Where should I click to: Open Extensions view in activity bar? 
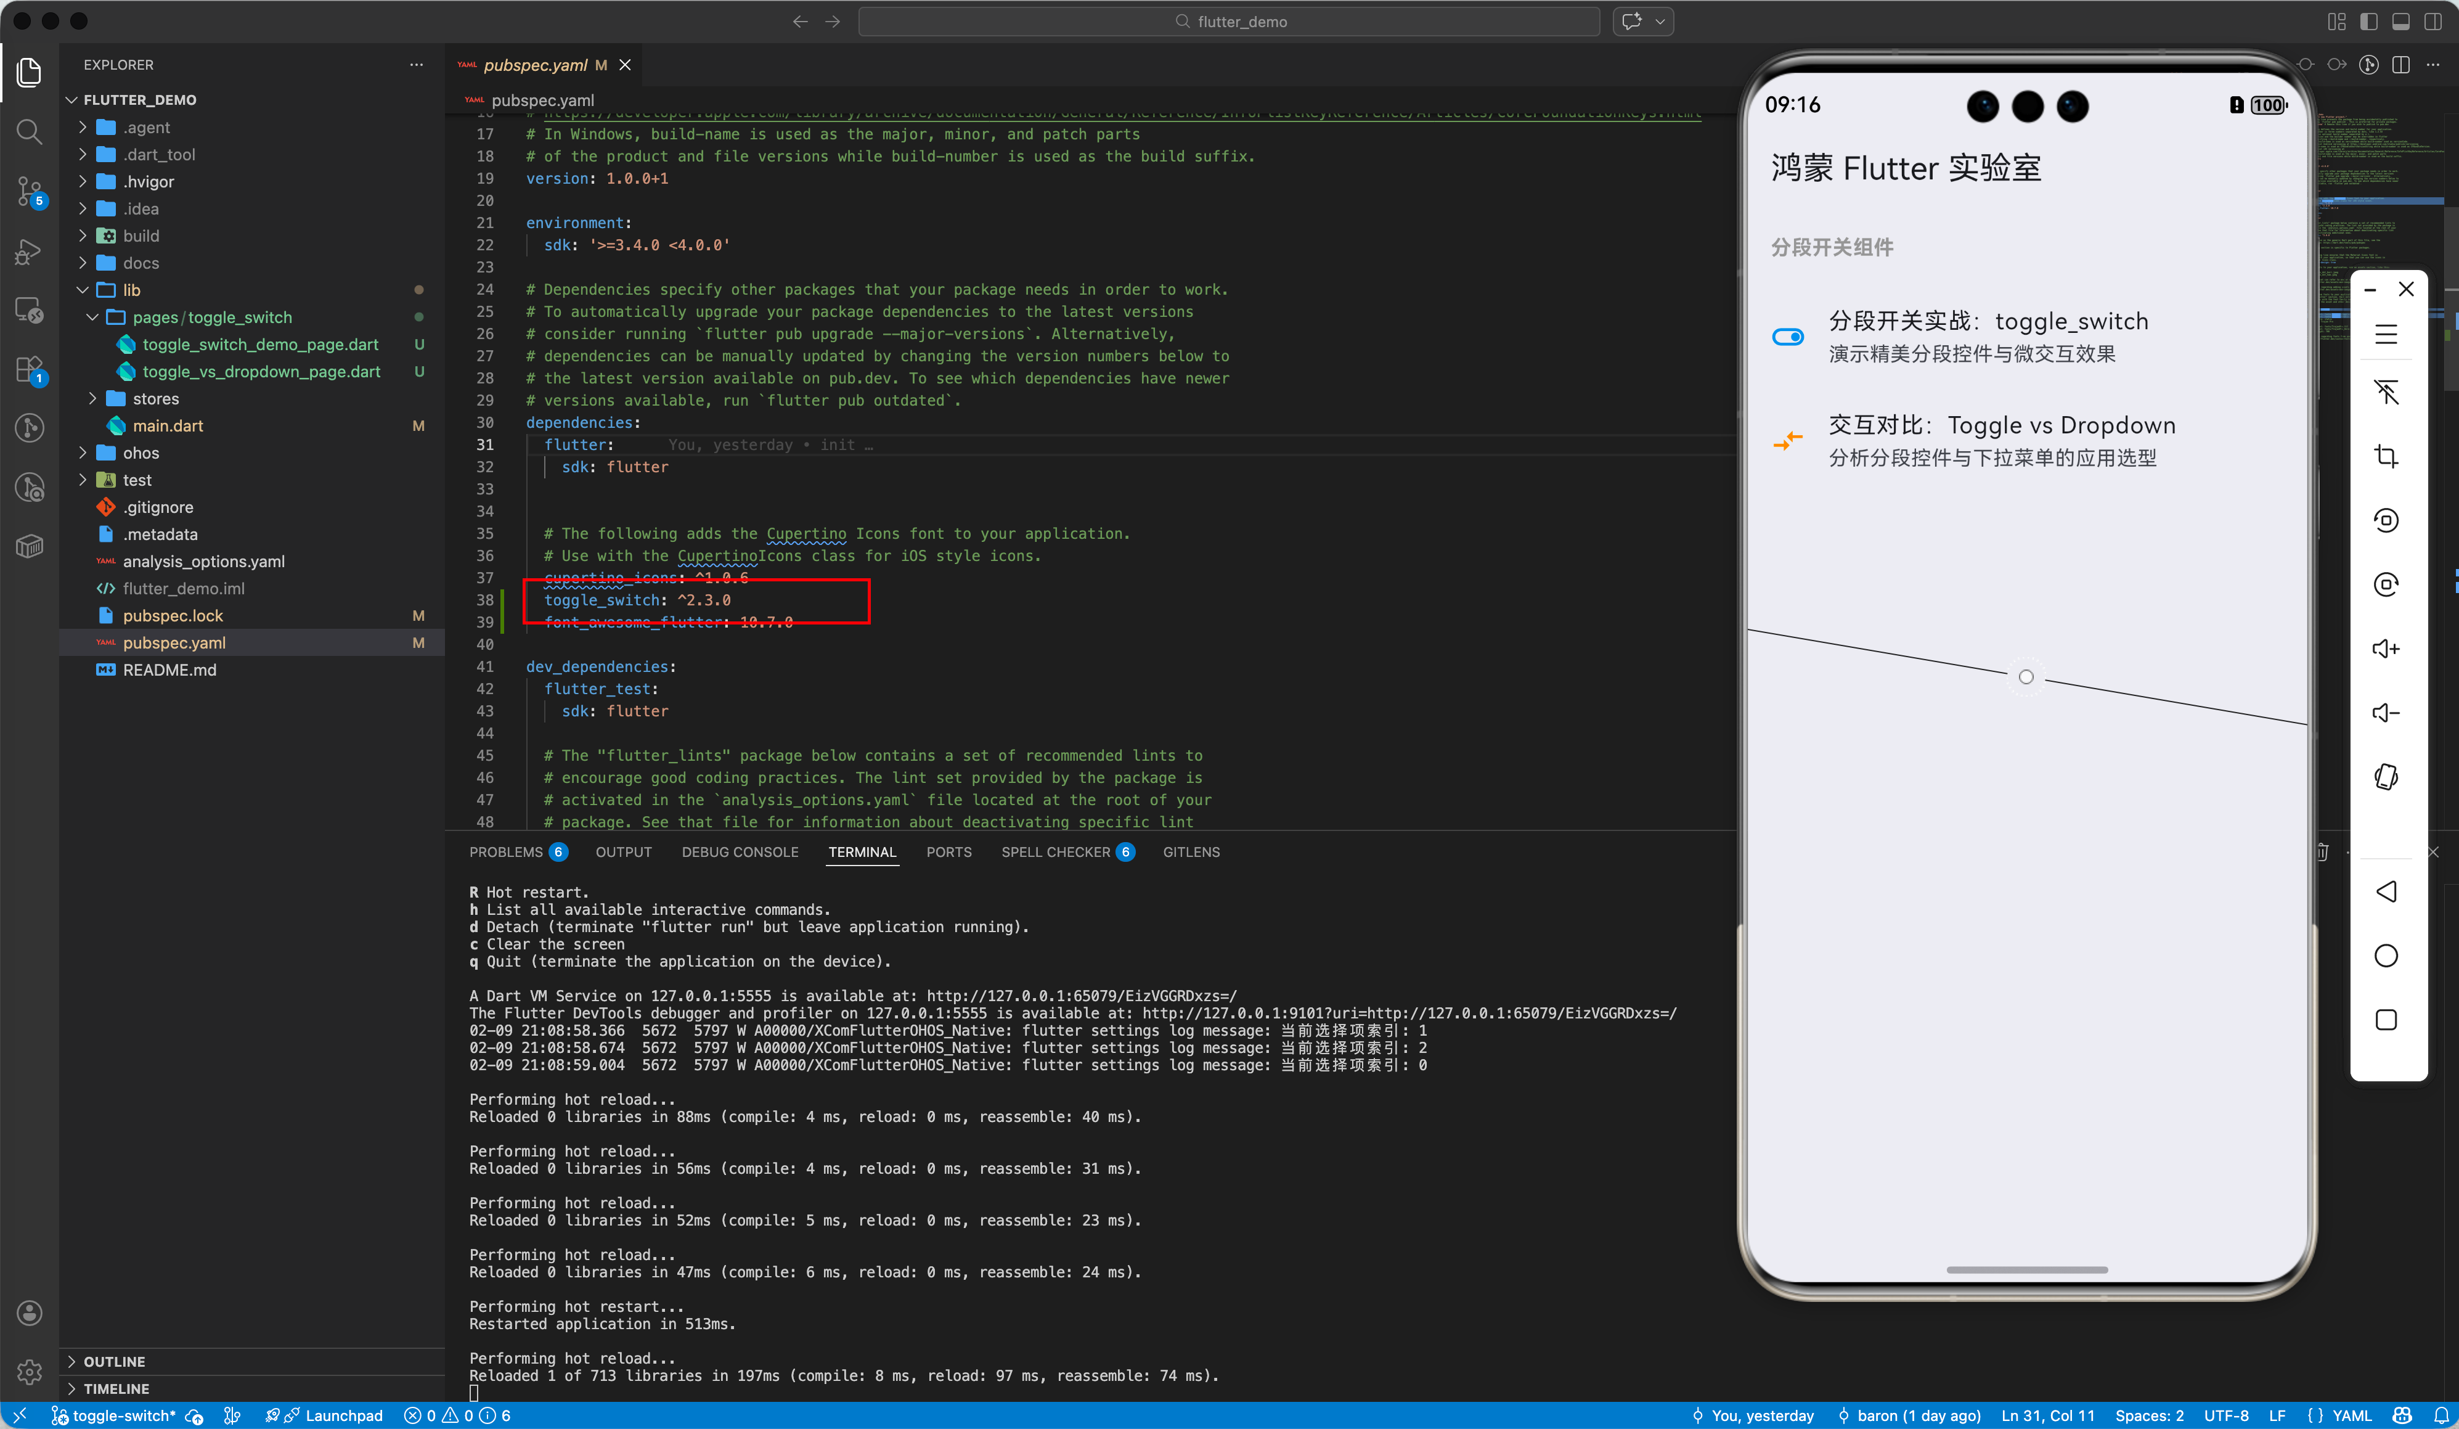pos(30,370)
